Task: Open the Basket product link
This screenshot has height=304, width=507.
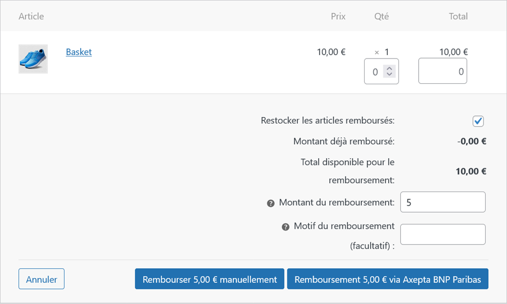Action: click(x=79, y=52)
